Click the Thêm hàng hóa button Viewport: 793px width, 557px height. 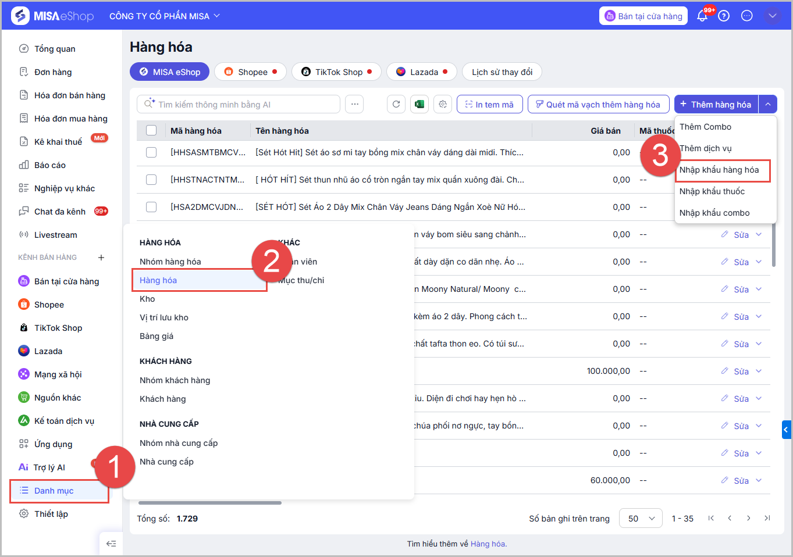click(716, 104)
